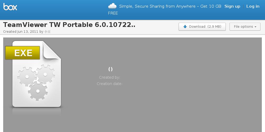Image resolution: width=265 pixels, height=132 pixels.
Task: Expand the File options dropdown
Action: (x=245, y=27)
